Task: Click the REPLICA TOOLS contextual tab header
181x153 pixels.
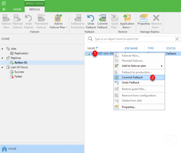Action: coord(34,3)
